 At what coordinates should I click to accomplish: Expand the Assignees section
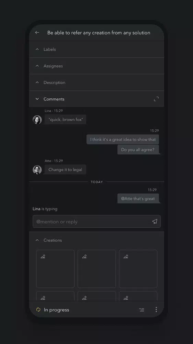pyautogui.click(x=96, y=66)
